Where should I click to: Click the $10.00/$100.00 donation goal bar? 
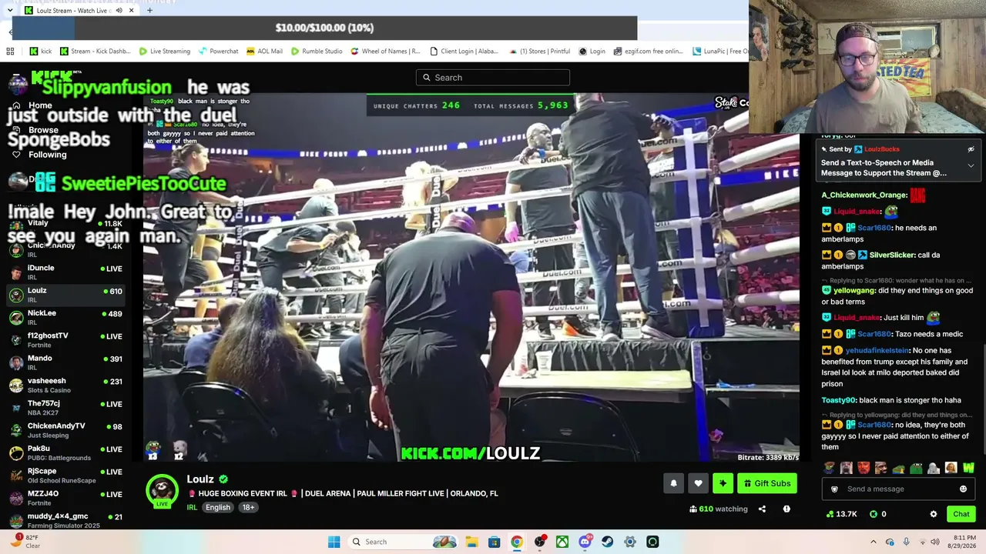324,28
